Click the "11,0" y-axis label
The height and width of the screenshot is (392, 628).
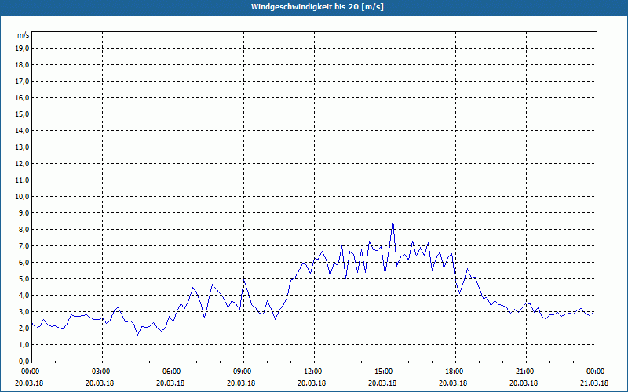pos(22,180)
